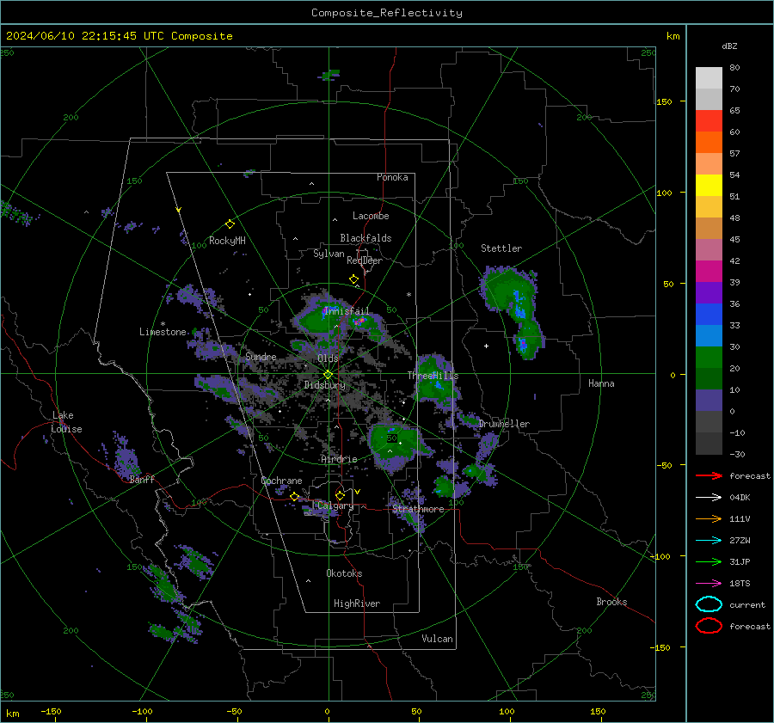Image resolution: width=774 pixels, height=723 pixels.
Task: Click the Blackfalds label
Action: [365, 238]
